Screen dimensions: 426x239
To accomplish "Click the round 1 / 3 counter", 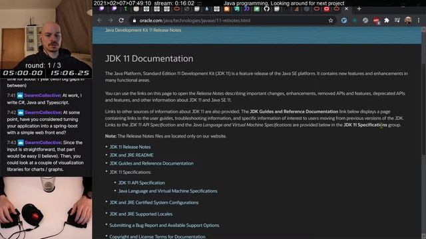I will [43, 65].
